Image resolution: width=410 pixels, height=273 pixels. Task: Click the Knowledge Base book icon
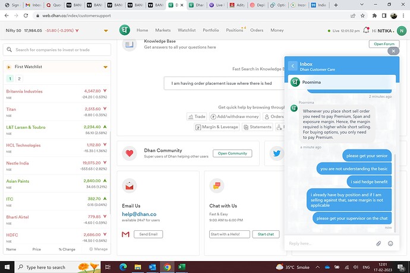129,45
